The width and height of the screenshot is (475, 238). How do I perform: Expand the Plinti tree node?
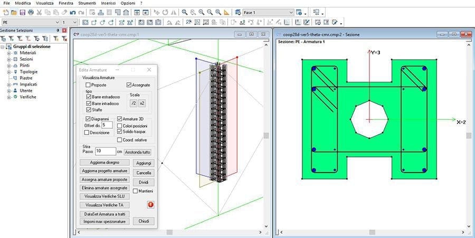9,66
